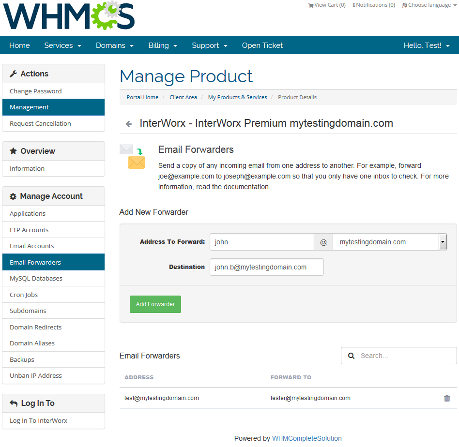
Task: Expand the Billing menu
Action: (163, 45)
